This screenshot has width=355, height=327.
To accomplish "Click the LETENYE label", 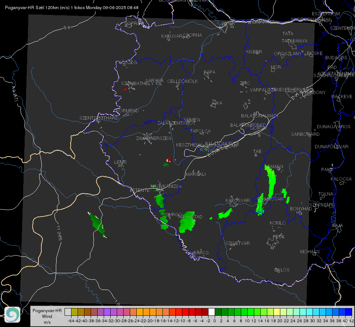I will pyautogui.click(x=140, y=190).
